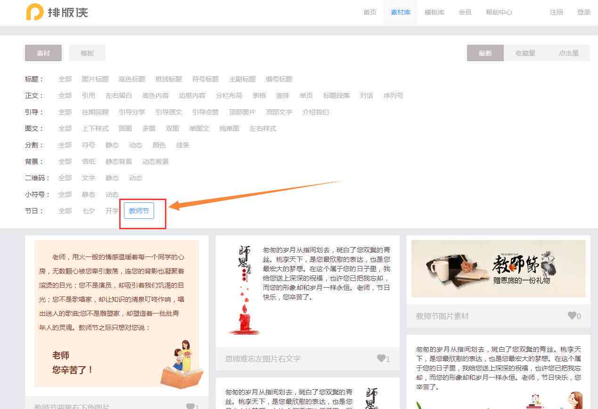Filter the 节日 row by 七夕
This screenshot has width=598, height=409.
tap(89, 211)
